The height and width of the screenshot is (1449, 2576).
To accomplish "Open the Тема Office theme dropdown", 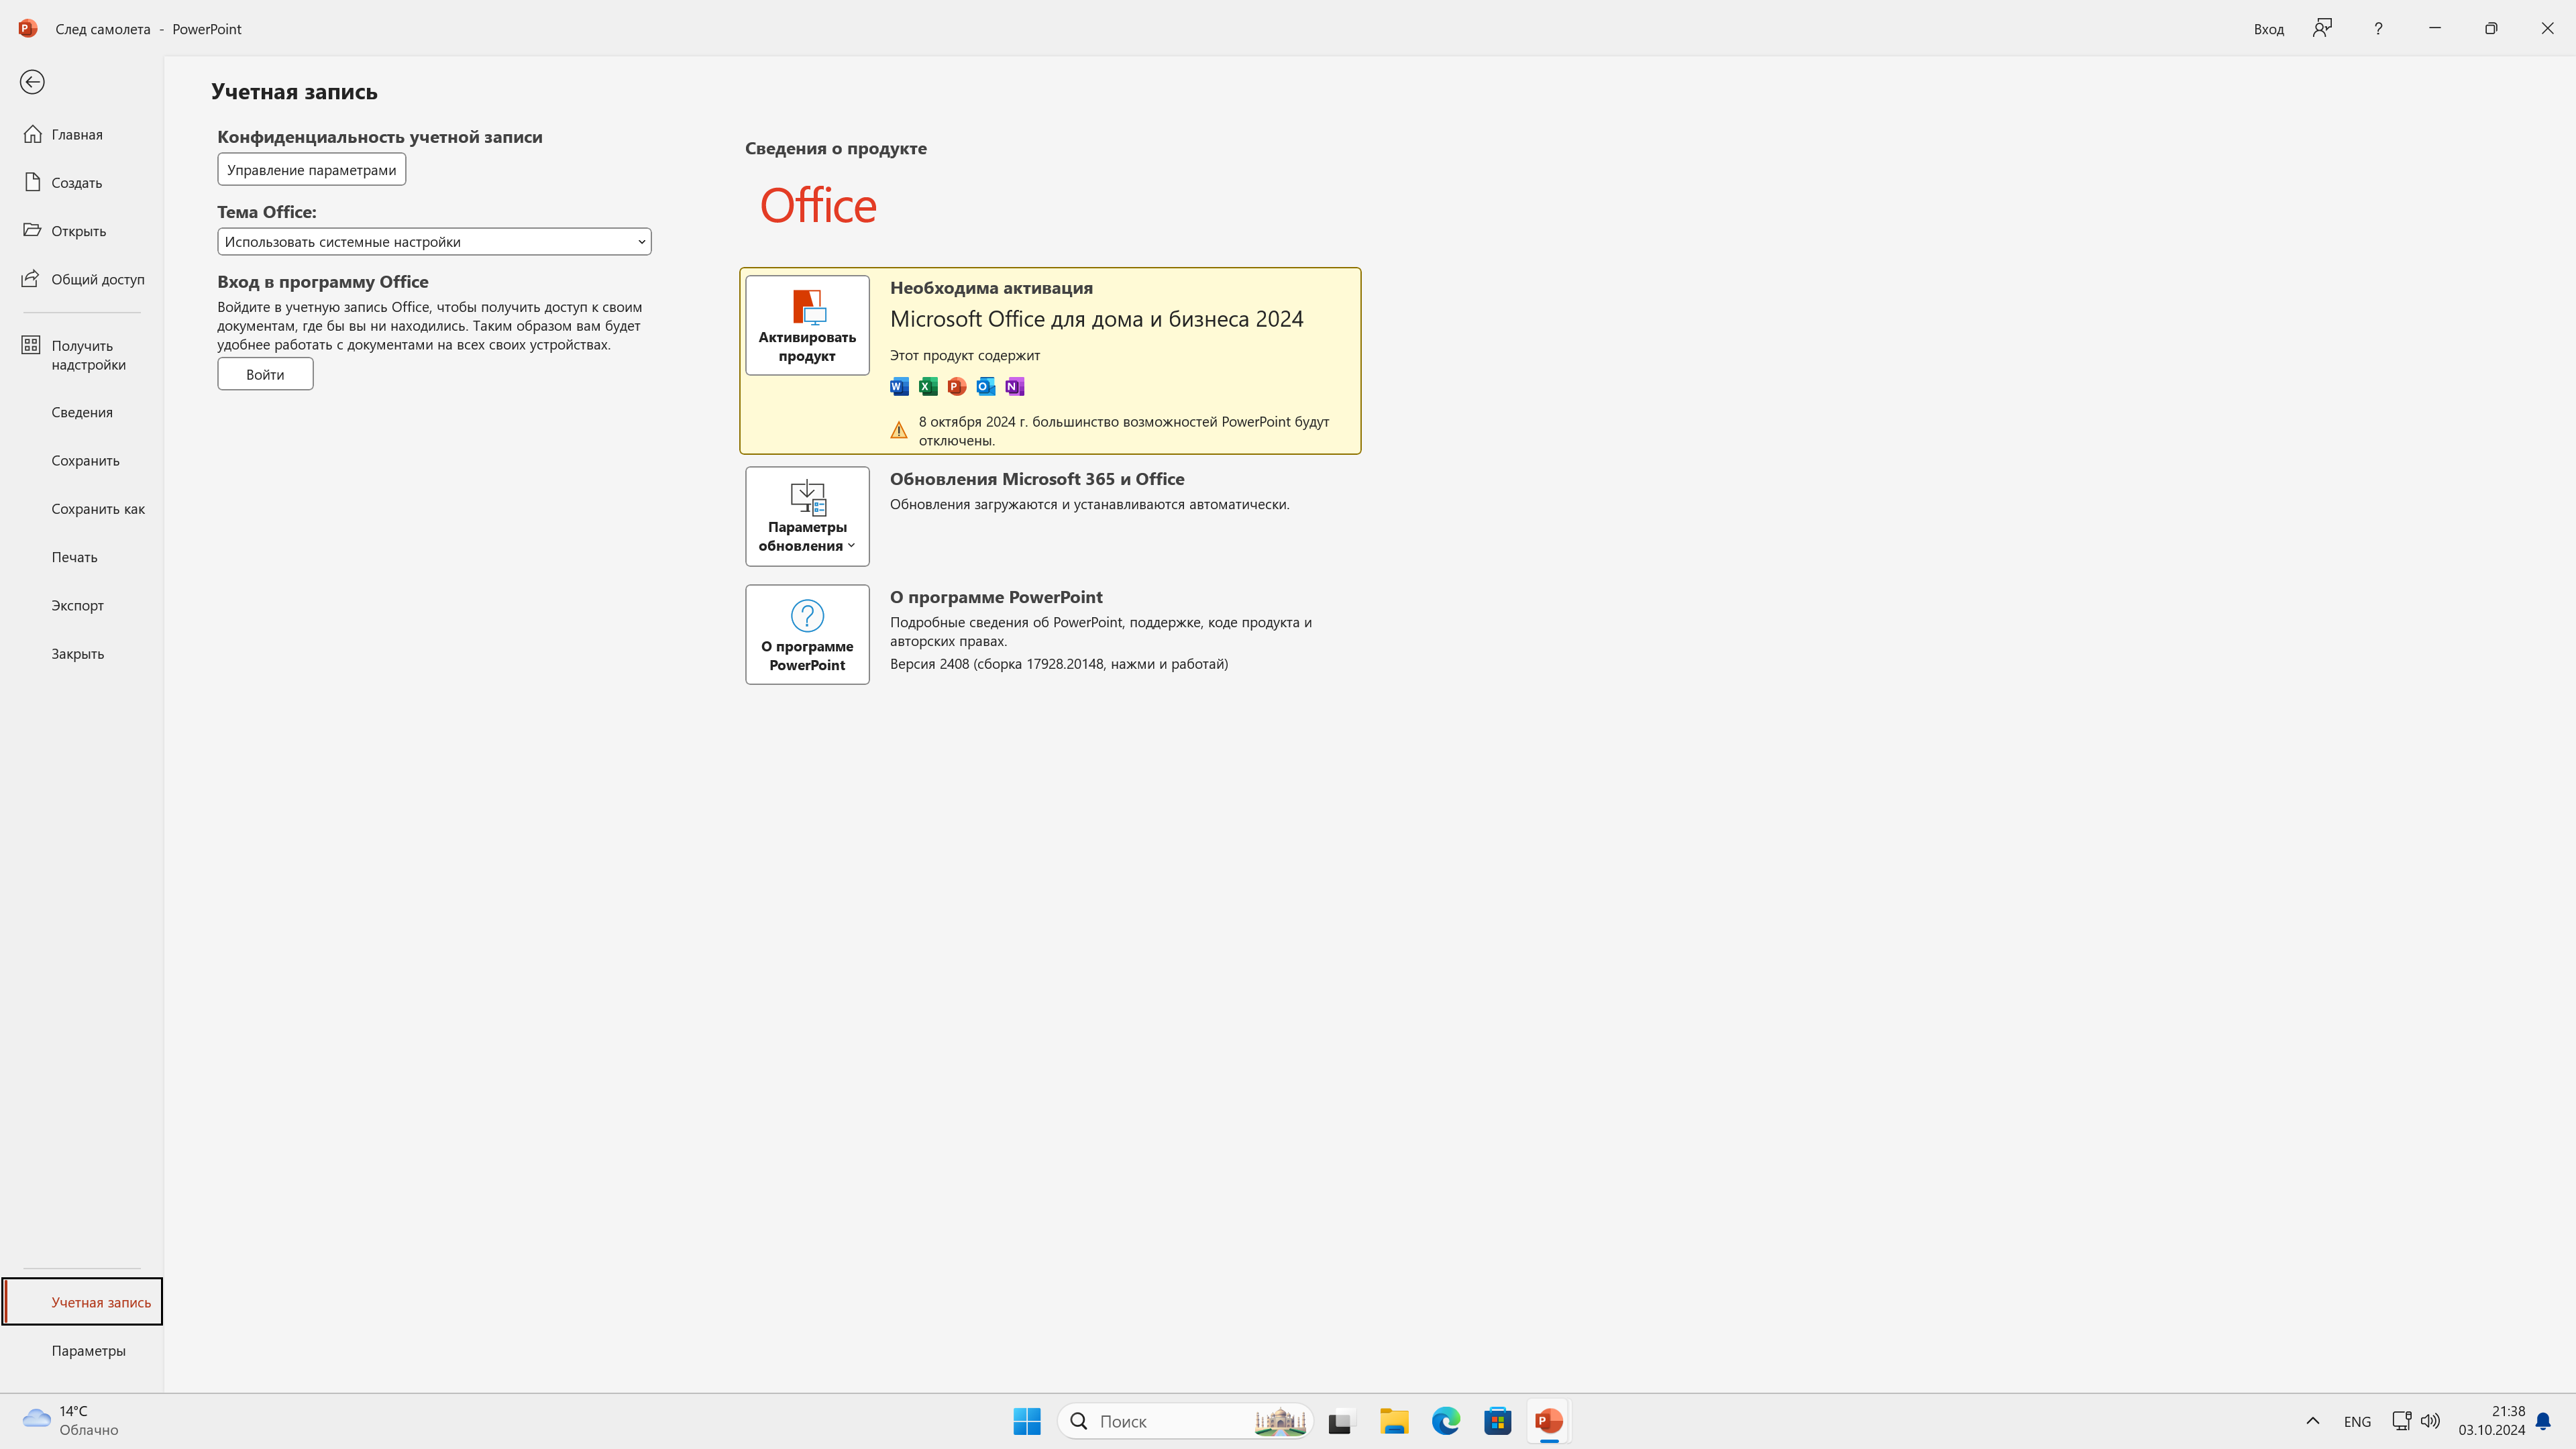I will point(434,241).
